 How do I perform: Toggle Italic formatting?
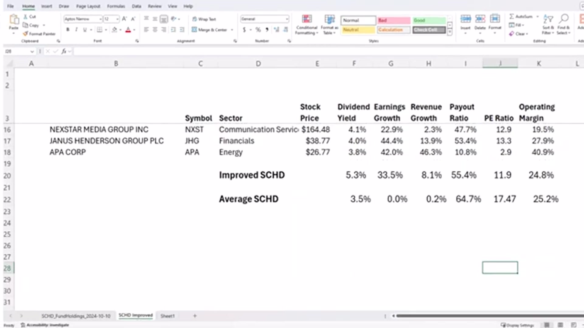(x=76, y=29)
